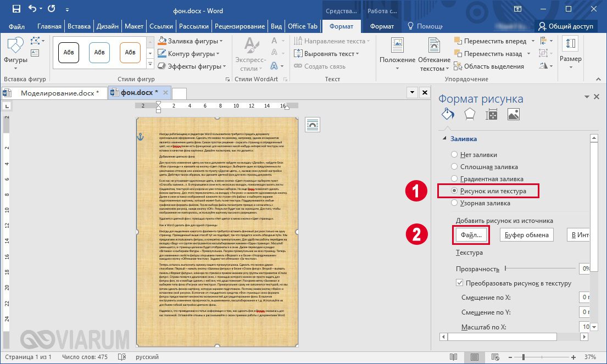
Task: Click the Буфер обмена button
Action: click(x=526, y=235)
